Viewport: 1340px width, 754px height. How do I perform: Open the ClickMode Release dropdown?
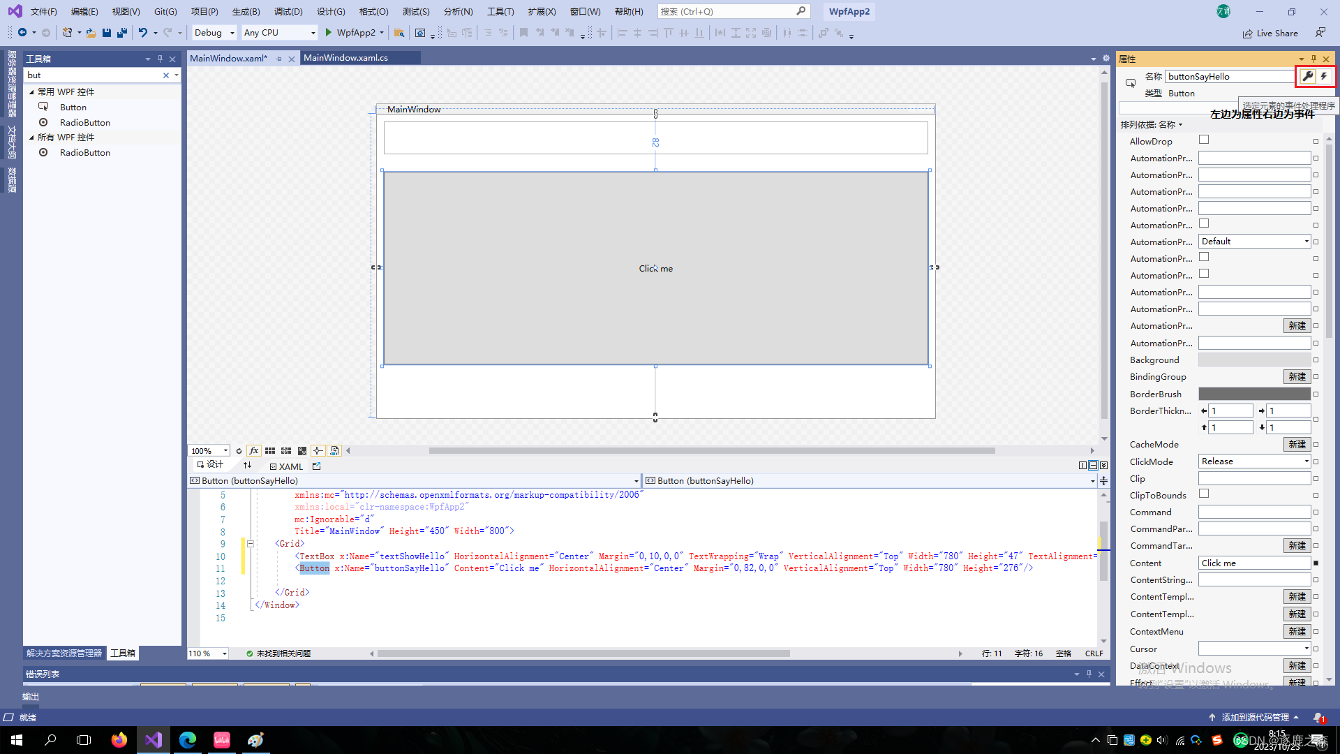pos(1254,461)
